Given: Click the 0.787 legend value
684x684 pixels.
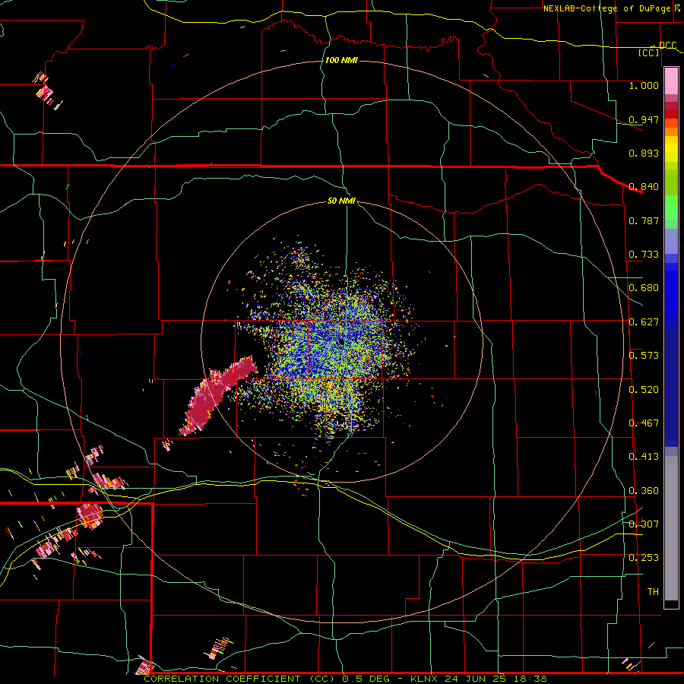Looking at the screenshot, I should pyautogui.click(x=644, y=220).
